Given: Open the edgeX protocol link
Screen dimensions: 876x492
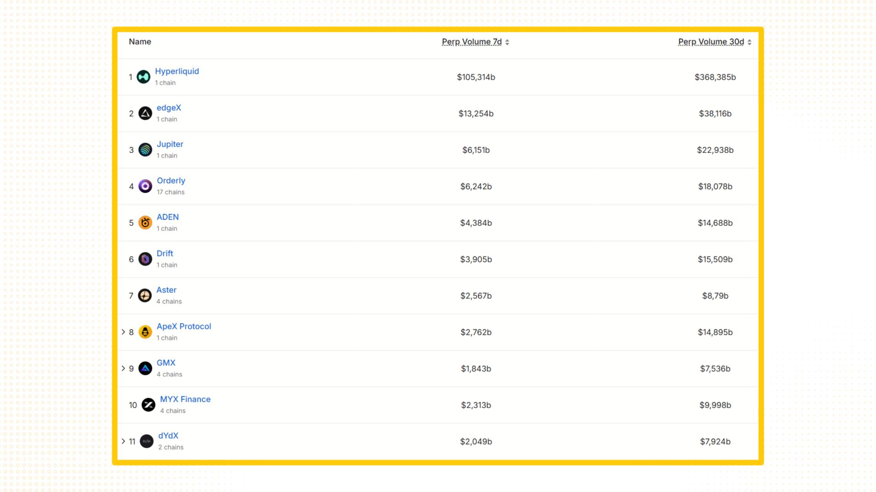Looking at the screenshot, I should pos(169,108).
